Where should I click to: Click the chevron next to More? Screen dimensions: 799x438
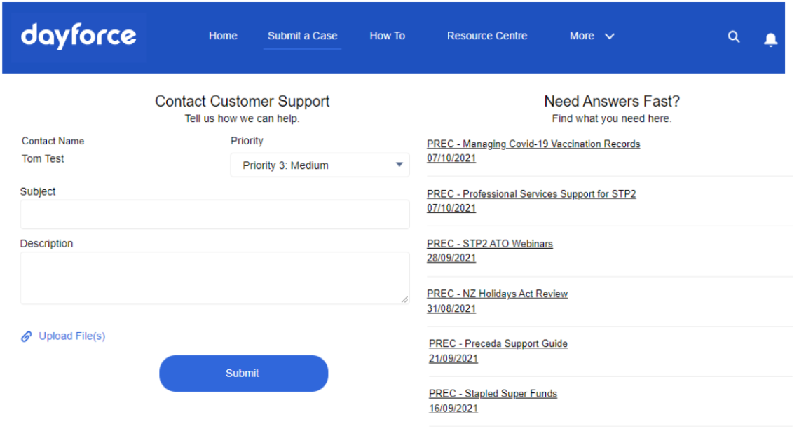609,36
